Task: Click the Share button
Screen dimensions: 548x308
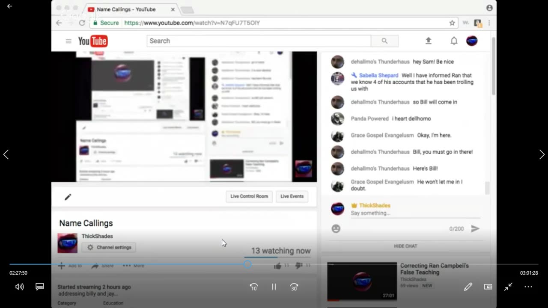Action: [102, 266]
